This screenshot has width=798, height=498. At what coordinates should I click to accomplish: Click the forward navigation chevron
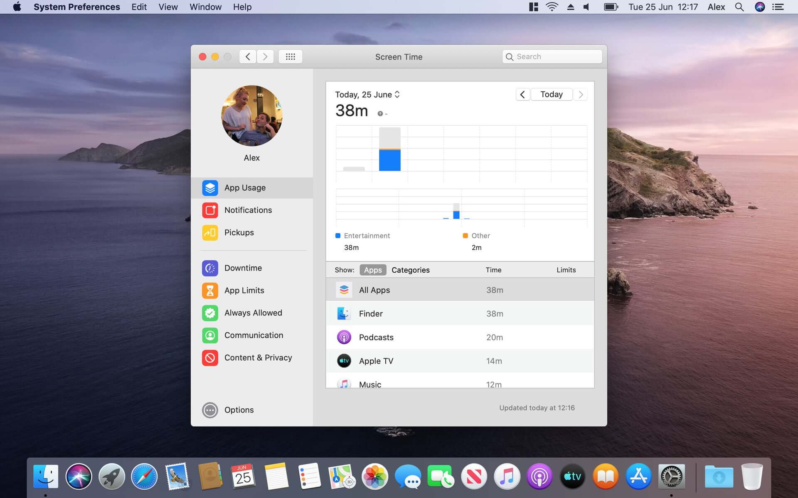(x=265, y=56)
